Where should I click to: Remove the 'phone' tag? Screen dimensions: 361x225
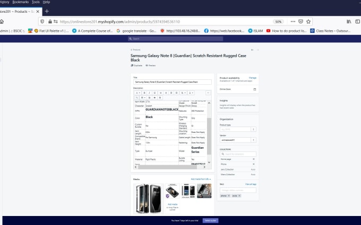click(x=228, y=196)
